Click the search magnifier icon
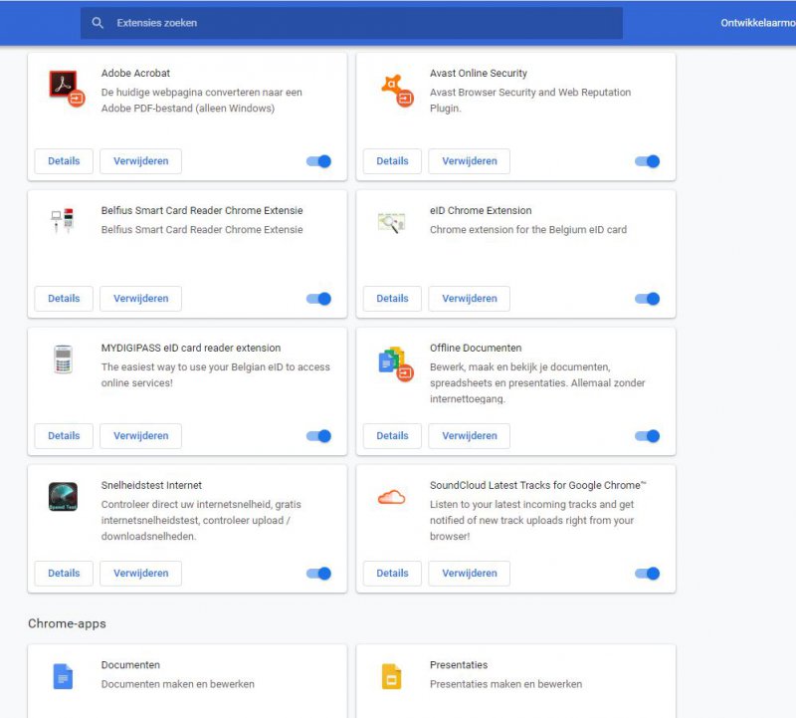 [98, 23]
